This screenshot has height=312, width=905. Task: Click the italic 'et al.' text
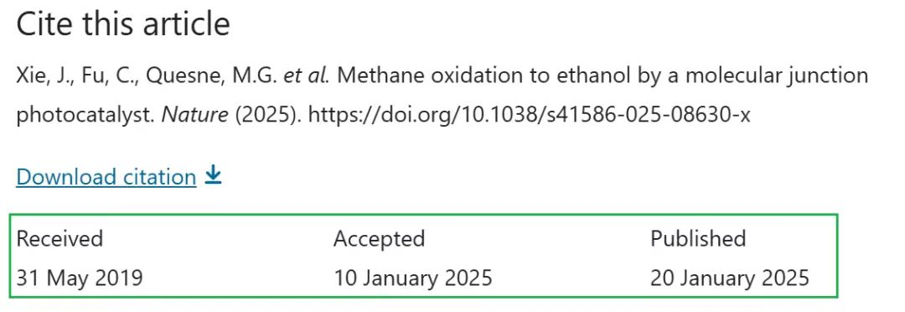click(307, 75)
